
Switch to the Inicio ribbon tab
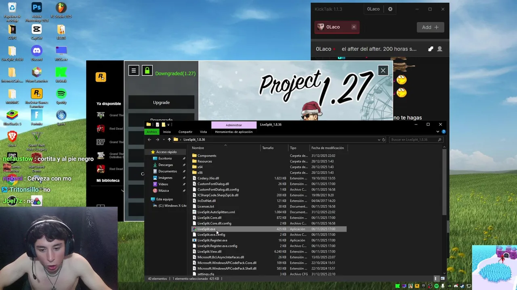[167, 132]
